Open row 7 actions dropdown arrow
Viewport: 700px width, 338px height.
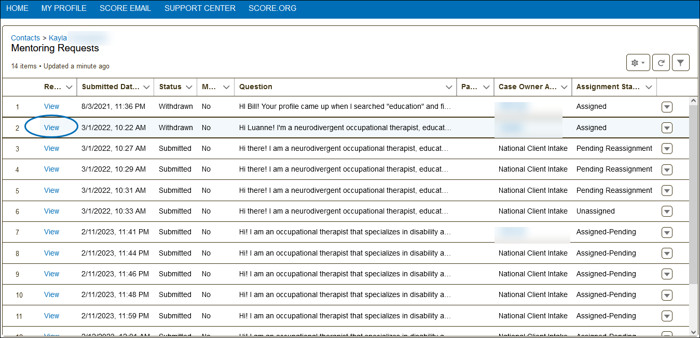tap(667, 232)
